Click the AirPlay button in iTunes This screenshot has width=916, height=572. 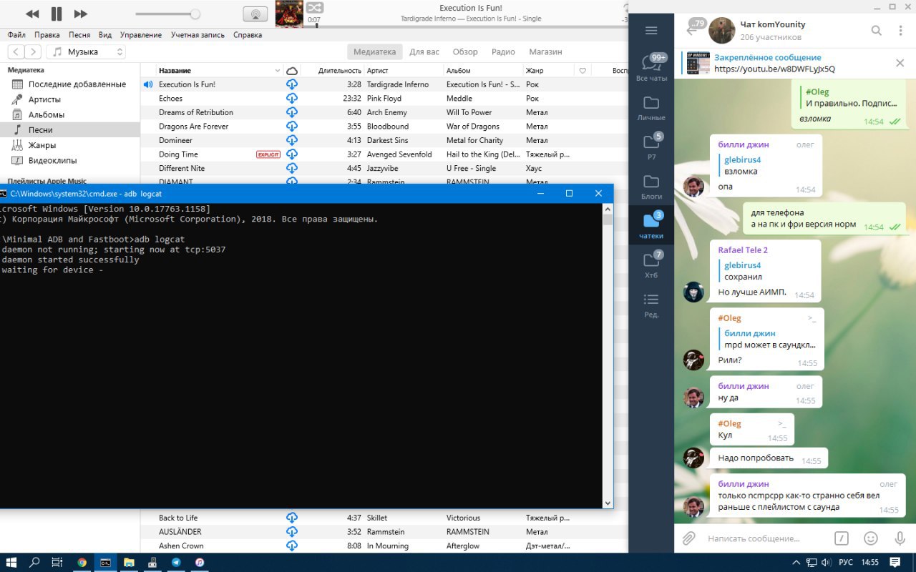point(255,14)
